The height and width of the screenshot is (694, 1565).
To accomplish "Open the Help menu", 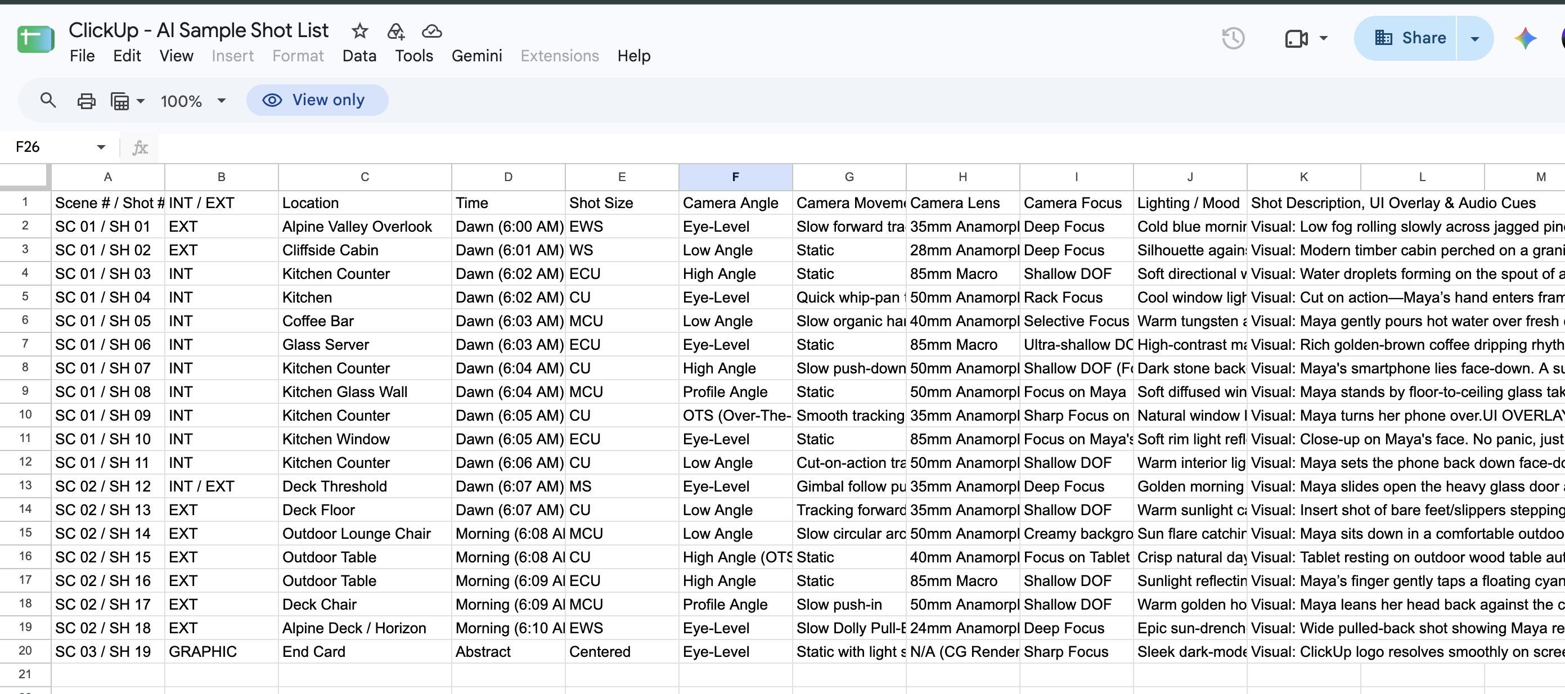I will click(633, 56).
